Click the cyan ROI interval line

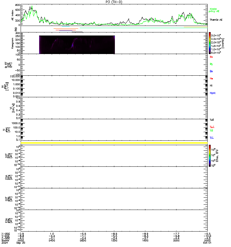pyautogui.click(x=66, y=26)
